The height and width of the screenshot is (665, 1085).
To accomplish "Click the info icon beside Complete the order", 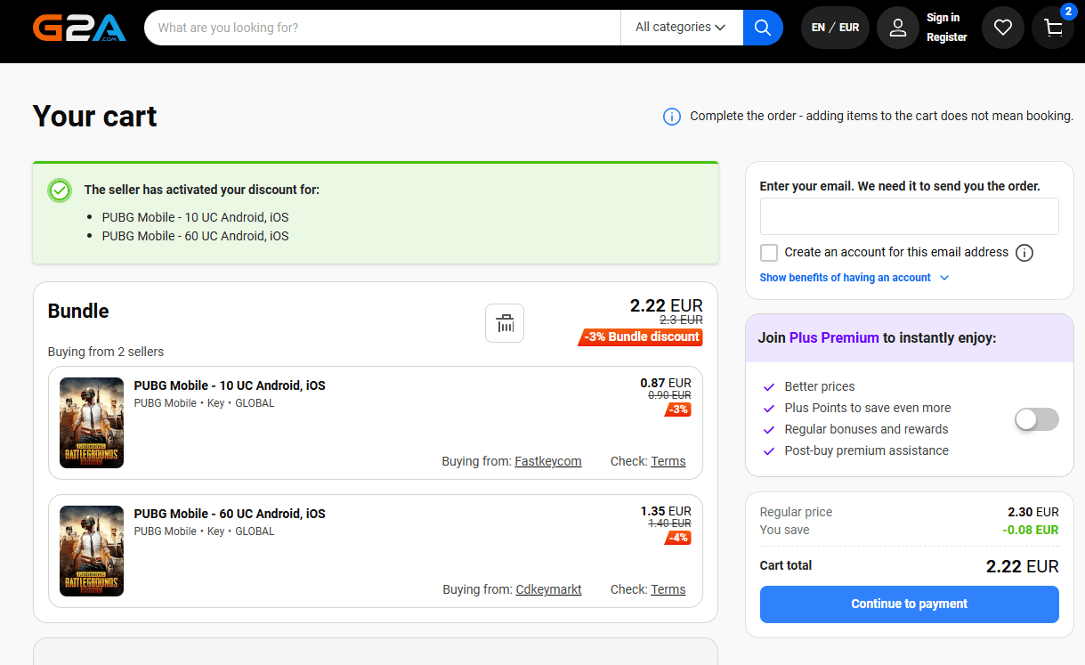I will pos(672,117).
